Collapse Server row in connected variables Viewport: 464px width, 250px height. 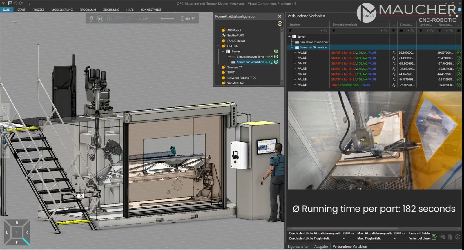[289, 37]
